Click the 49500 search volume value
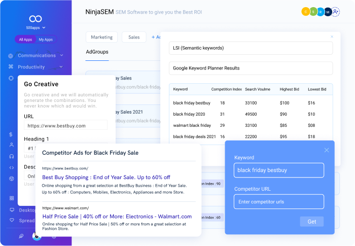The width and height of the screenshot is (355, 246). pos(251,114)
